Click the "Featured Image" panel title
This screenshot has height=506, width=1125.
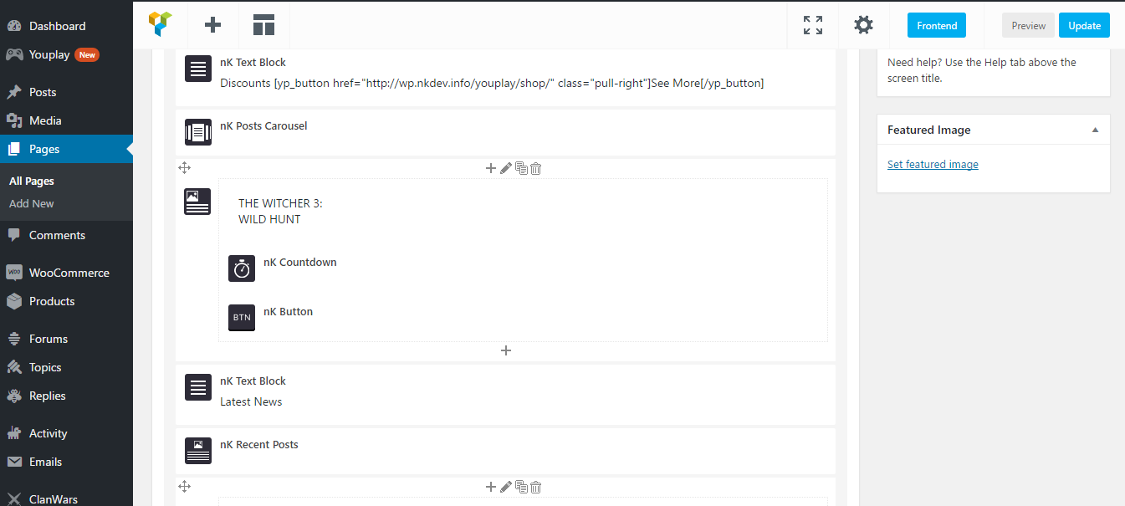929,130
